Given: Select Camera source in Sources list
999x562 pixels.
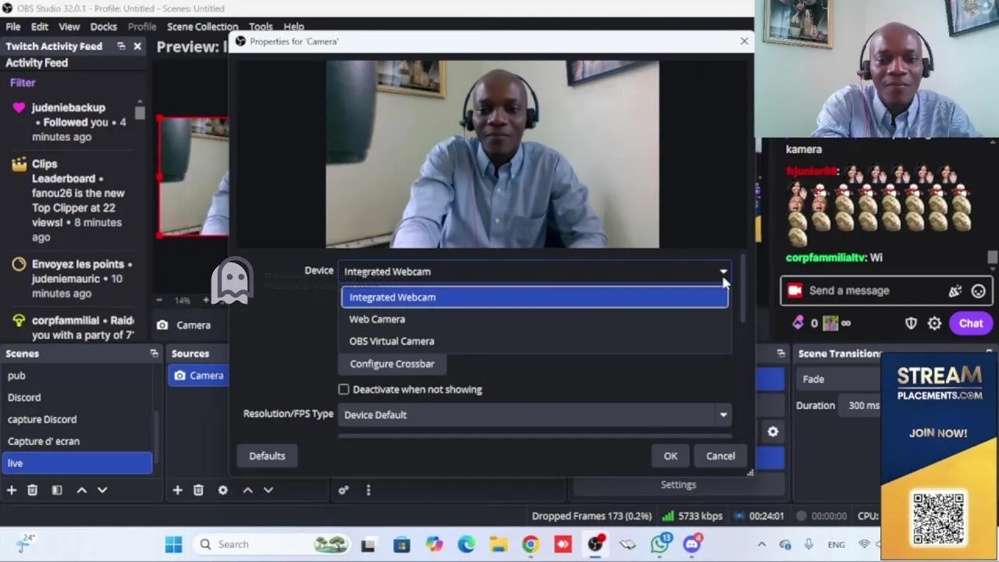Looking at the screenshot, I should [199, 375].
